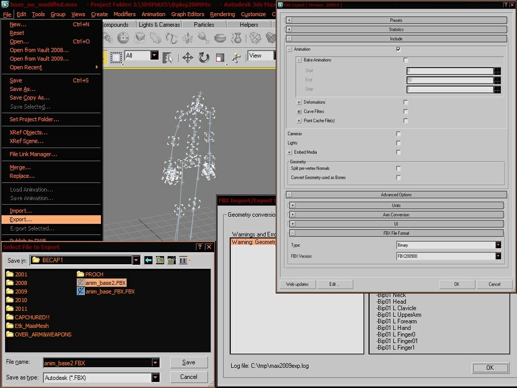Open the FBX Type dropdown
The width and height of the screenshot is (517, 388).
point(498,245)
